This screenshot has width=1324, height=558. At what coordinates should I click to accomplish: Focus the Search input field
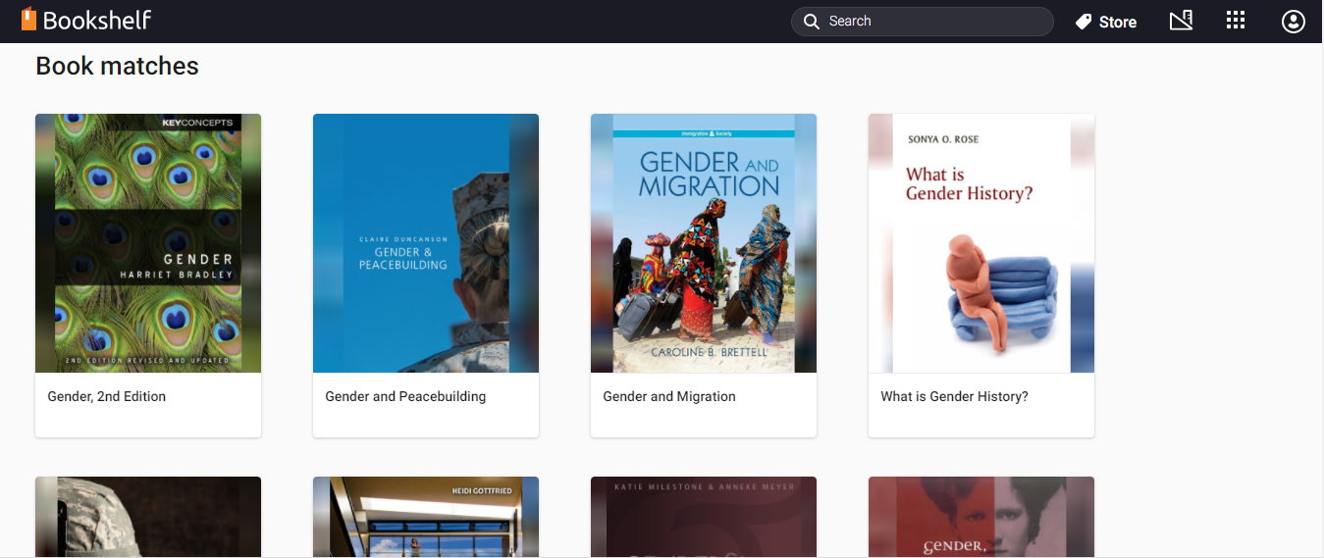pos(922,22)
